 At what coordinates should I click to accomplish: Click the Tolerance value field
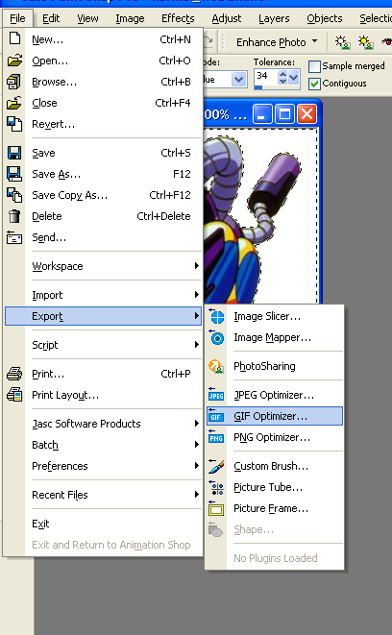pyautogui.click(x=265, y=76)
